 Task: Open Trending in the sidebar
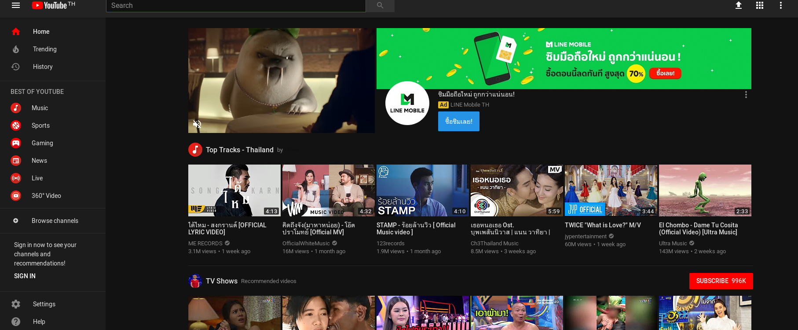click(x=53, y=49)
